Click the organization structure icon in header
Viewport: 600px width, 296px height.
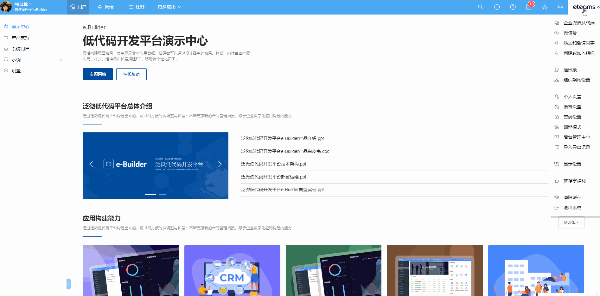point(544,7)
